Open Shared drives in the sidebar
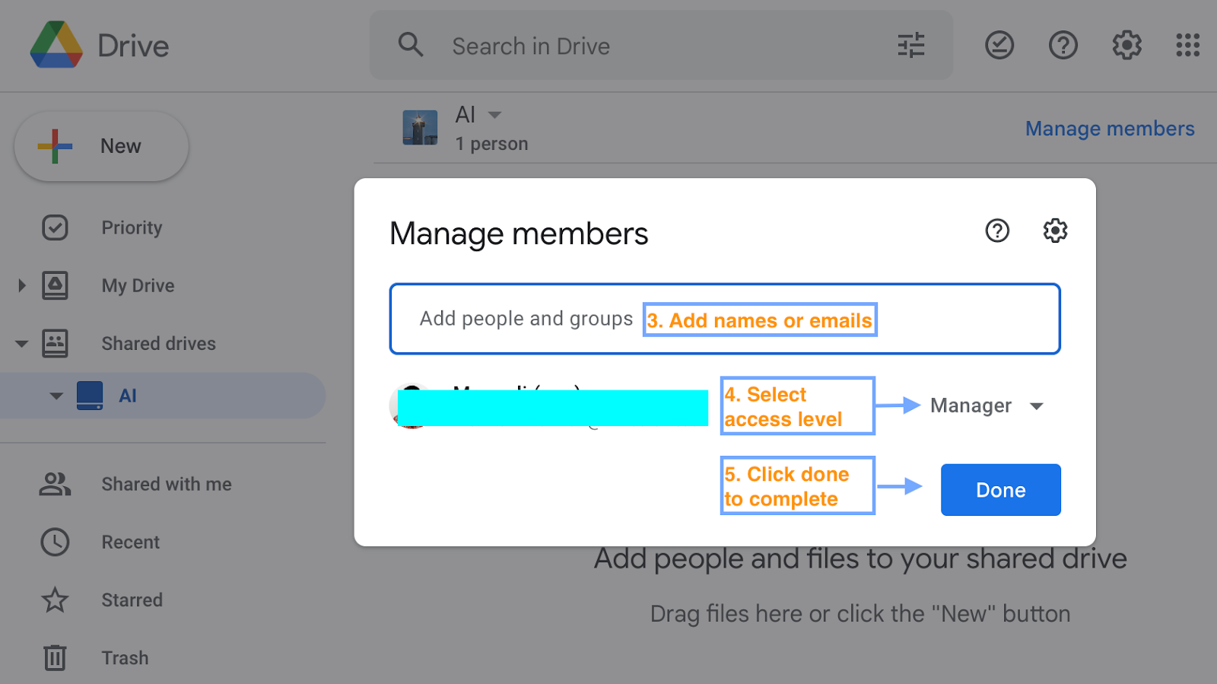The width and height of the screenshot is (1217, 684). pyautogui.click(x=158, y=343)
